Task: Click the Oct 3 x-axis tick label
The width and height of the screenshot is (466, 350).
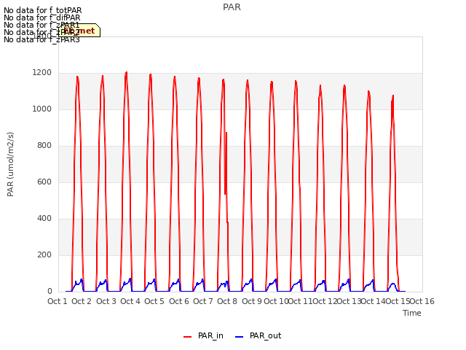Action: (x=106, y=301)
